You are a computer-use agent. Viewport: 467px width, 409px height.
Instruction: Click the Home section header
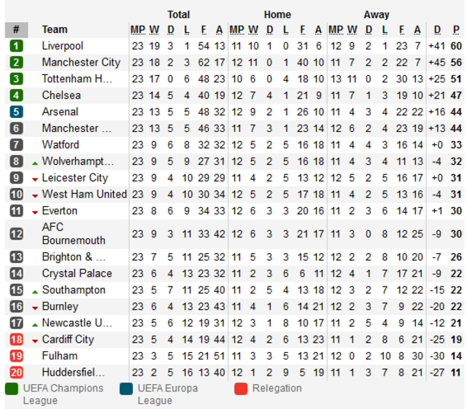(x=277, y=15)
